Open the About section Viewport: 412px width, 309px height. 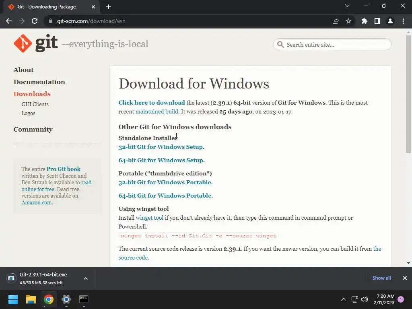click(24, 70)
